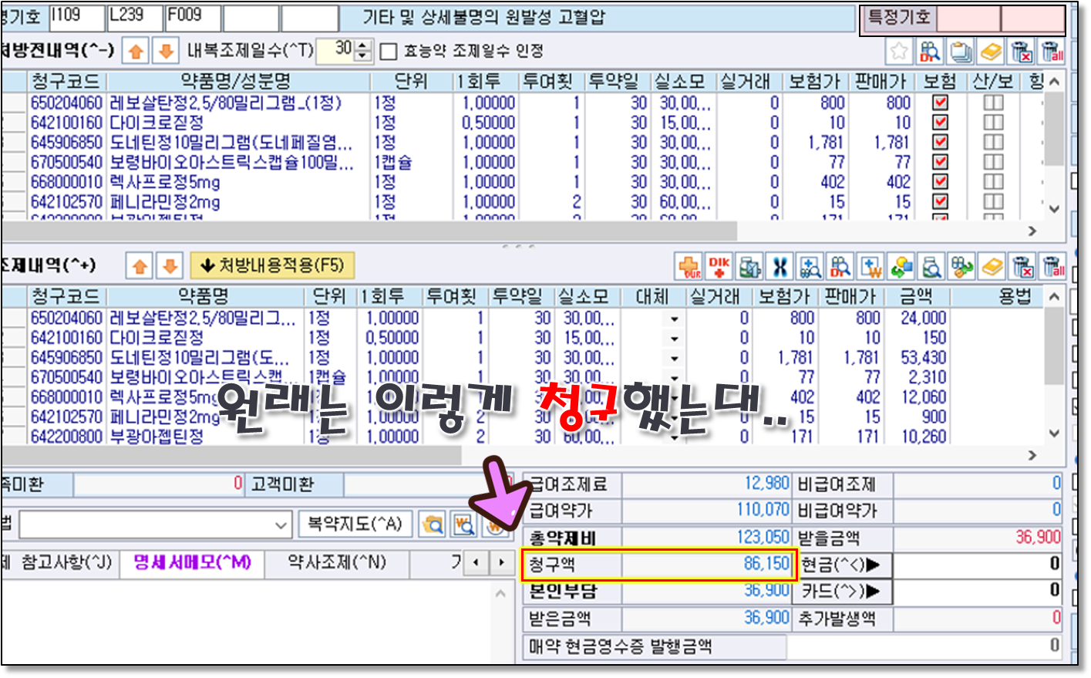Click the DUR check icon
This screenshot has width=1091, height=678.
(x=689, y=267)
